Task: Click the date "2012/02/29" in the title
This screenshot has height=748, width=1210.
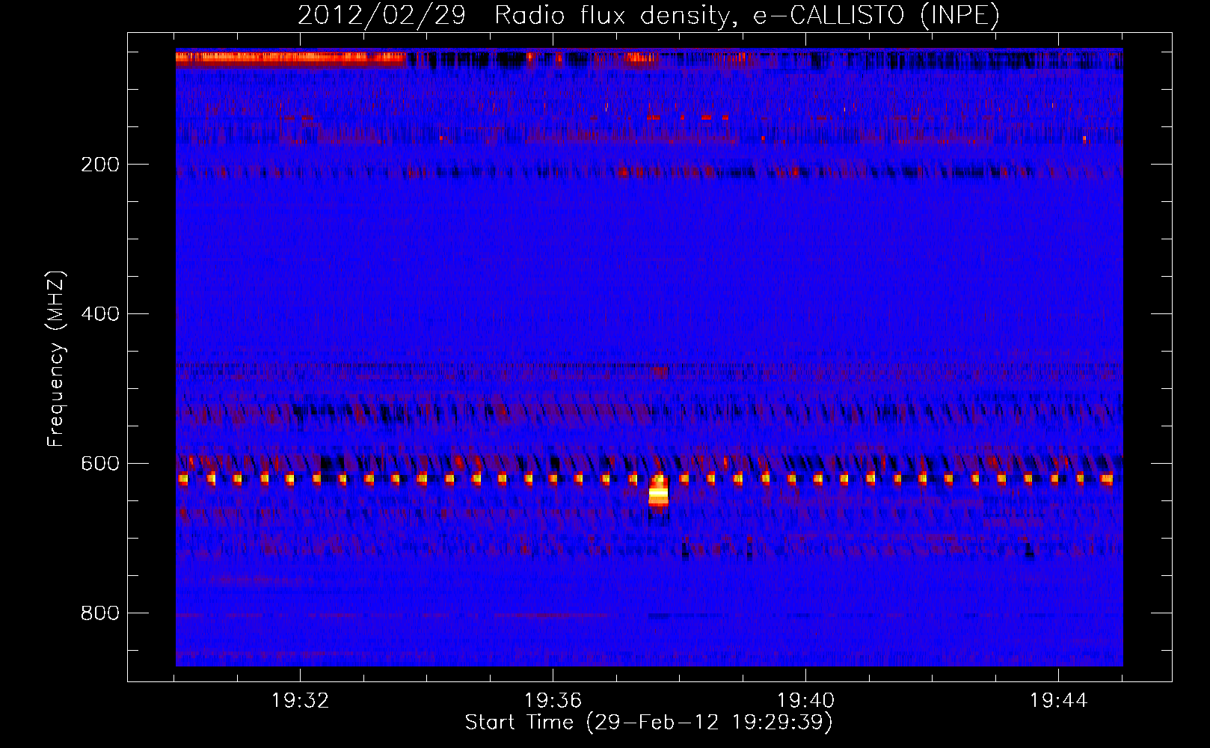Action: point(382,15)
